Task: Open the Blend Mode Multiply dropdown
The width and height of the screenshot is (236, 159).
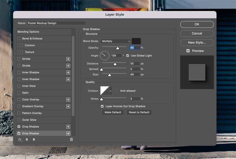Action: [x=116, y=41]
